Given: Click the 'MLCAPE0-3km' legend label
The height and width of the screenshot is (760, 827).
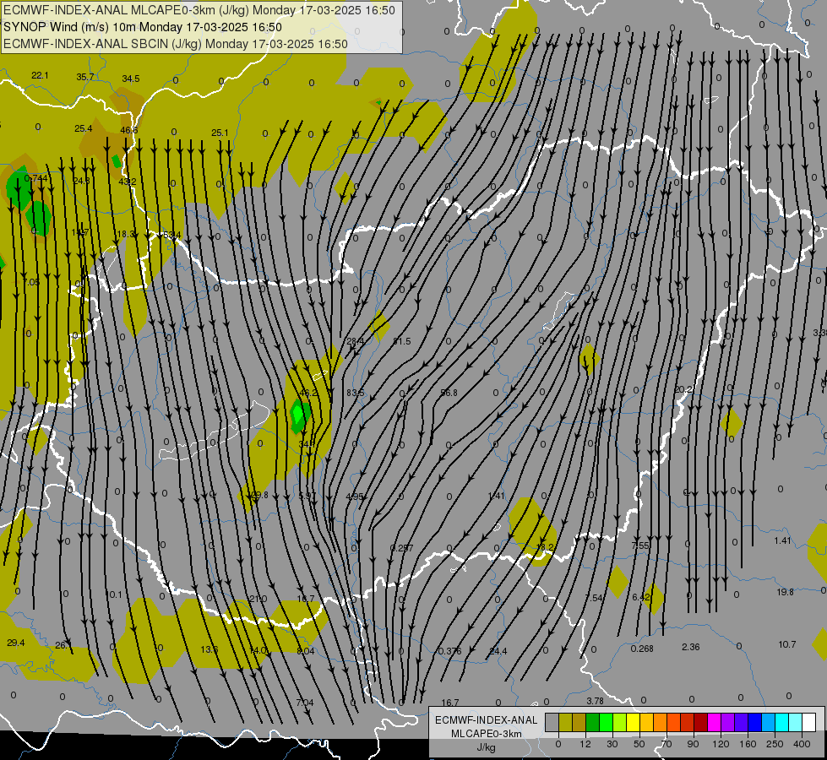Looking at the screenshot, I should pos(486,734).
